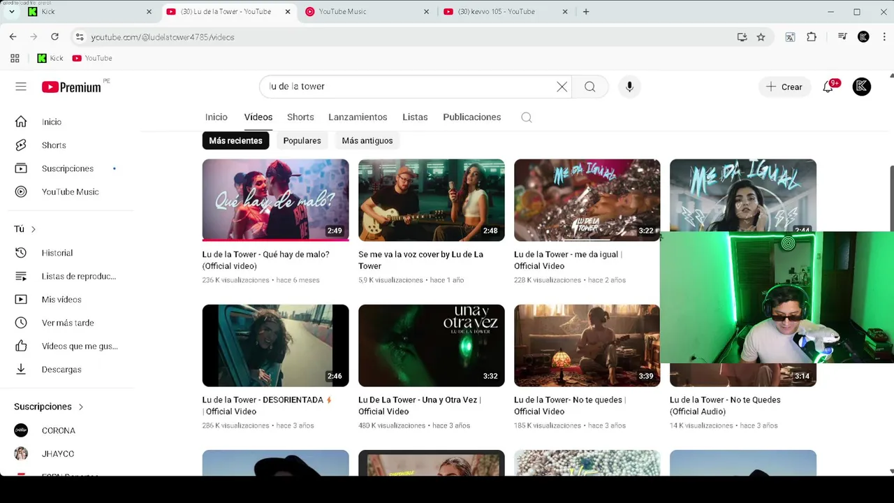Go back with the browser back arrow
The height and width of the screenshot is (503, 894).
(x=13, y=37)
